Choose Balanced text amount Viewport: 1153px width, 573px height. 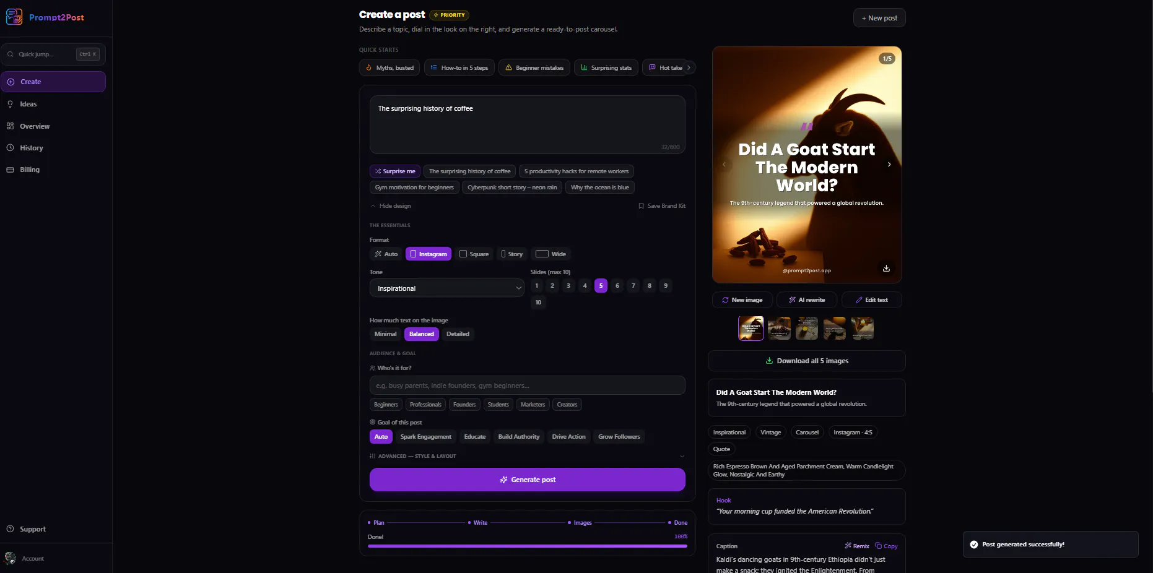(422, 334)
